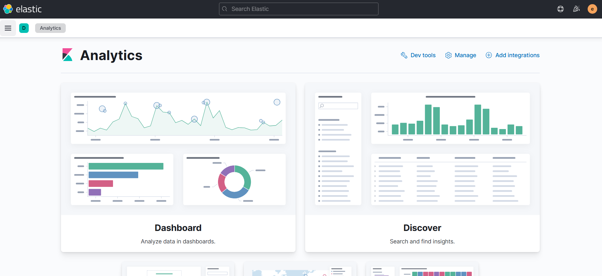Open the Dashboard card title

tap(178, 228)
